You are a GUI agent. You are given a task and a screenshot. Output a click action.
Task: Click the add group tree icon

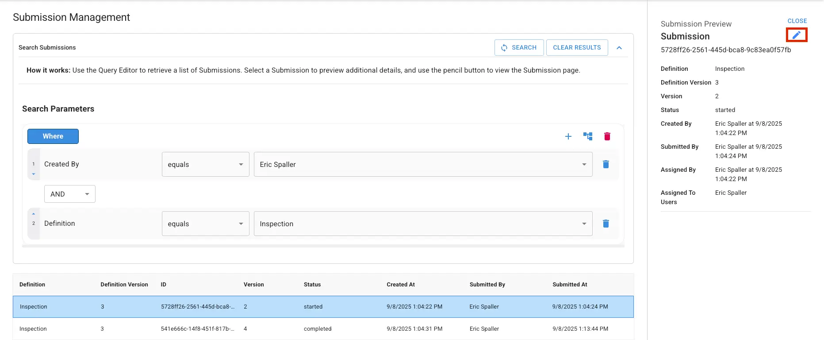588,136
